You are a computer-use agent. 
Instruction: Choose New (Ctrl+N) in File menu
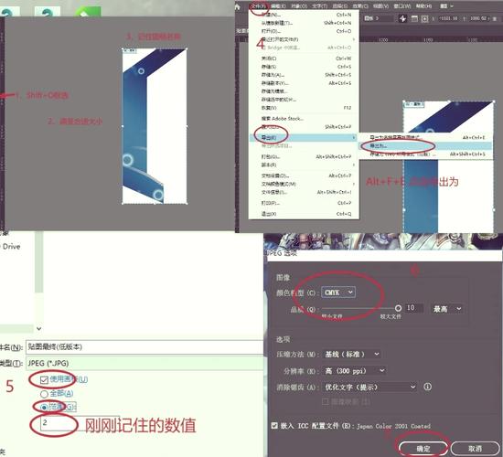pyautogui.click(x=305, y=15)
